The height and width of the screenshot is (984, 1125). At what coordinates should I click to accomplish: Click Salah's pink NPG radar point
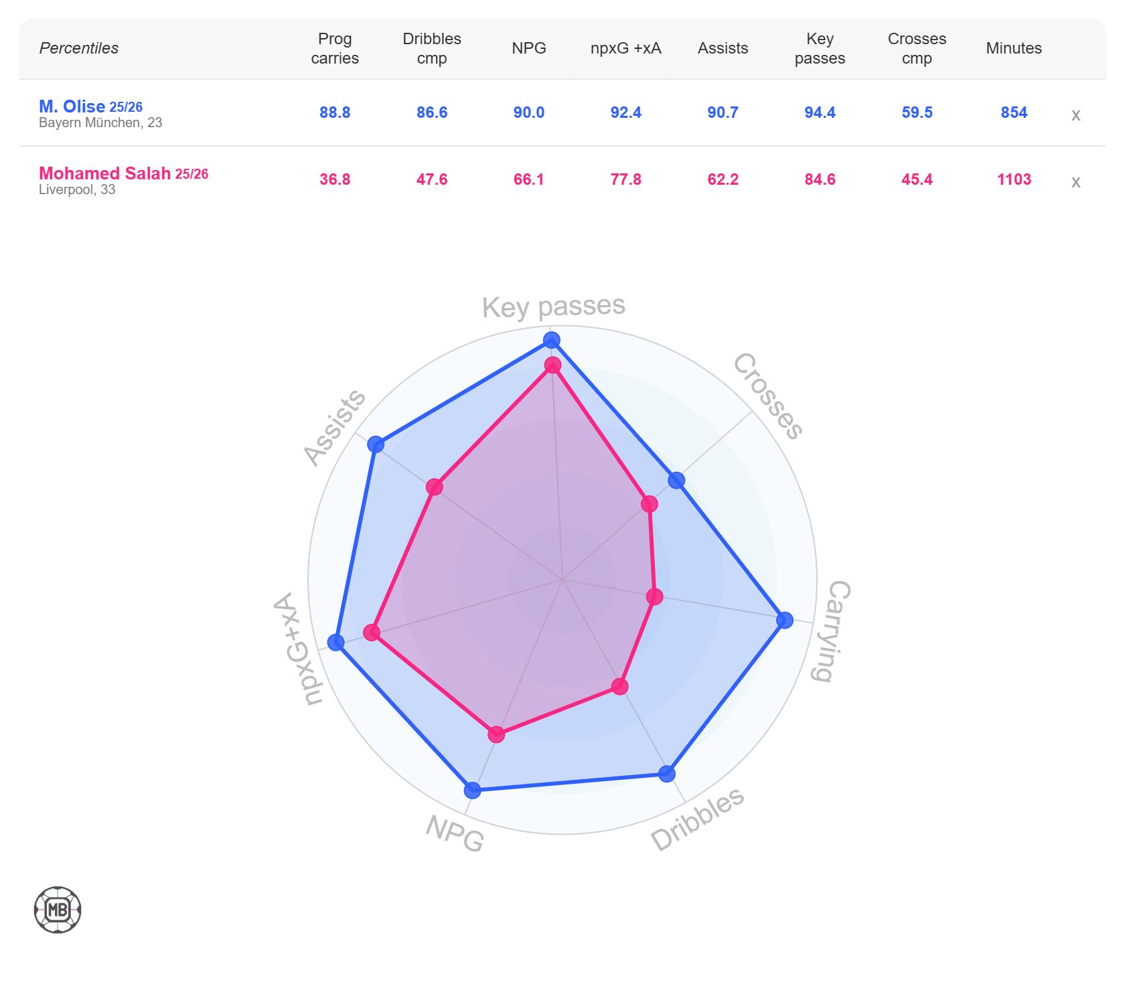click(496, 735)
